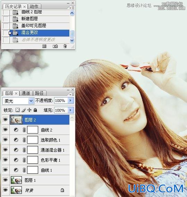
Task: Toggle visibility of 背景 layer
Action: pos(5,190)
